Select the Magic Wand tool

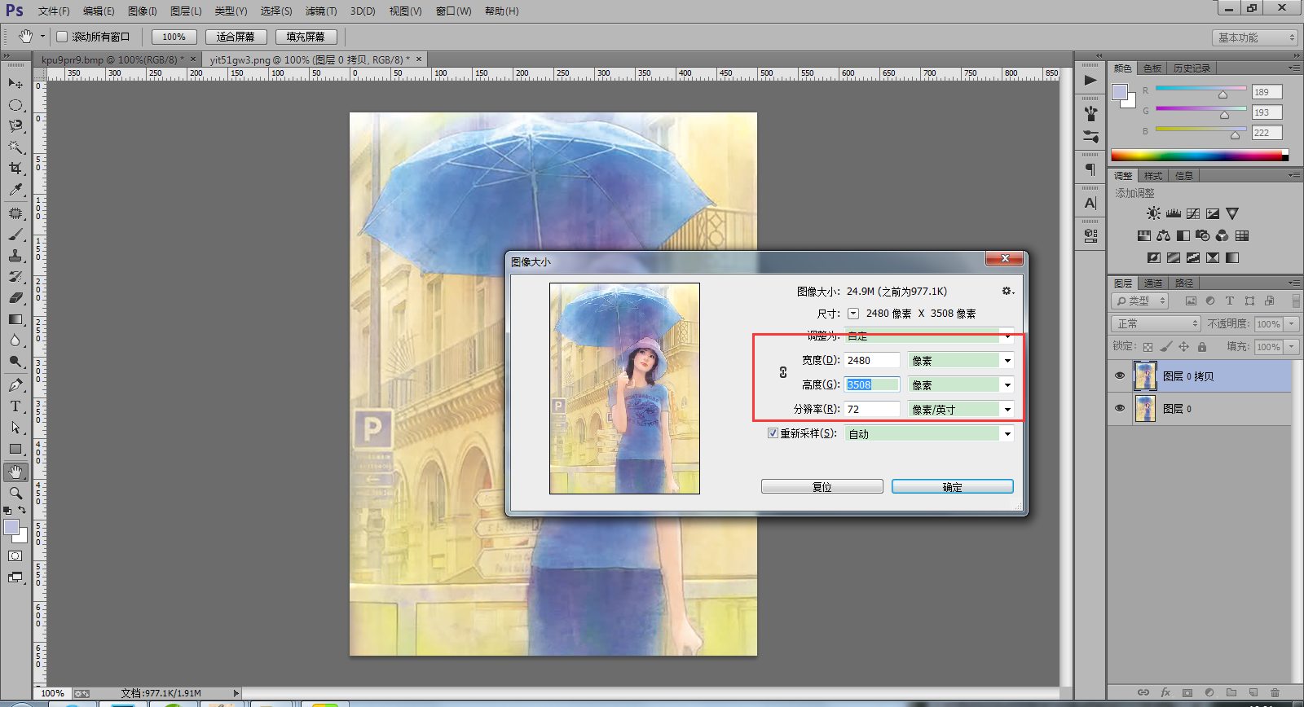point(15,147)
